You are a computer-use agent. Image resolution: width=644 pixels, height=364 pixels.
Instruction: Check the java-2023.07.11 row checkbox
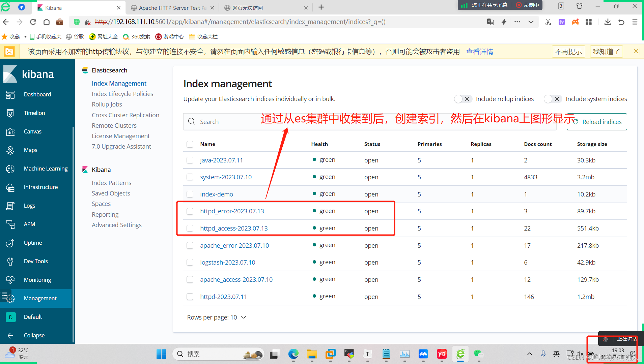click(x=190, y=160)
